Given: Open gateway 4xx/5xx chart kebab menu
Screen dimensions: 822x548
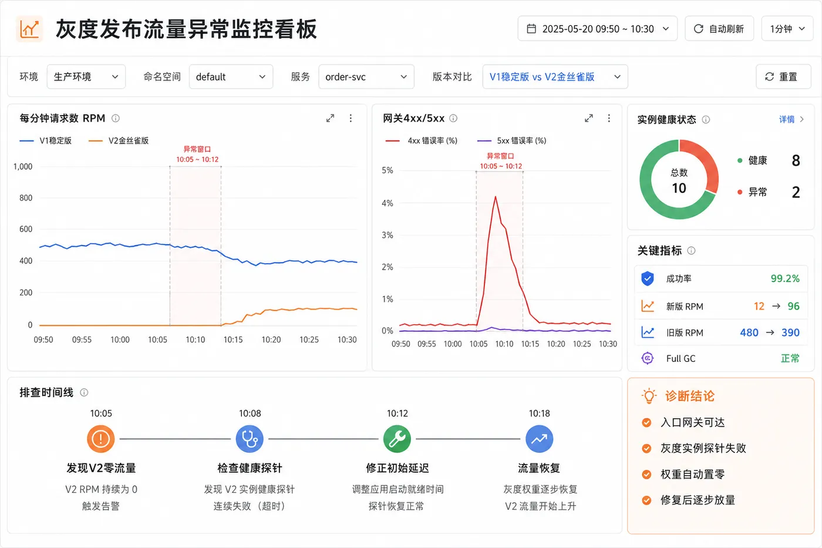Looking at the screenshot, I should tap(609, 118).
